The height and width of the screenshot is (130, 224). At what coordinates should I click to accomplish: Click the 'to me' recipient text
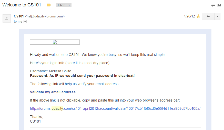tap(18, 22)
